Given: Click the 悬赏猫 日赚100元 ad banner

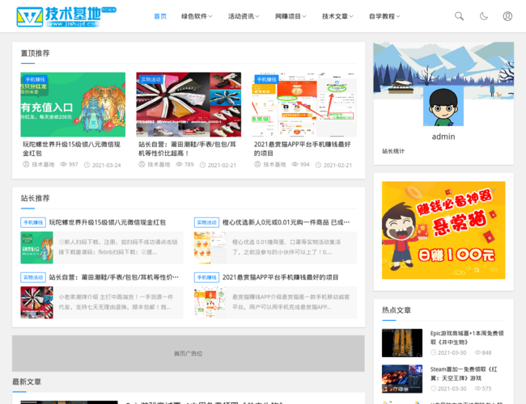Looking at the screenshot, I should tap(443, 230).
